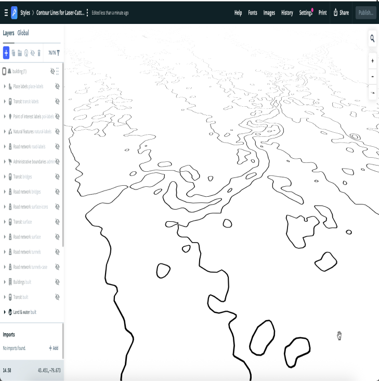Image resolution: width=379 pixels, height=381 pixels.
Task: Expand the Place labels component
Action: (5, 86)
